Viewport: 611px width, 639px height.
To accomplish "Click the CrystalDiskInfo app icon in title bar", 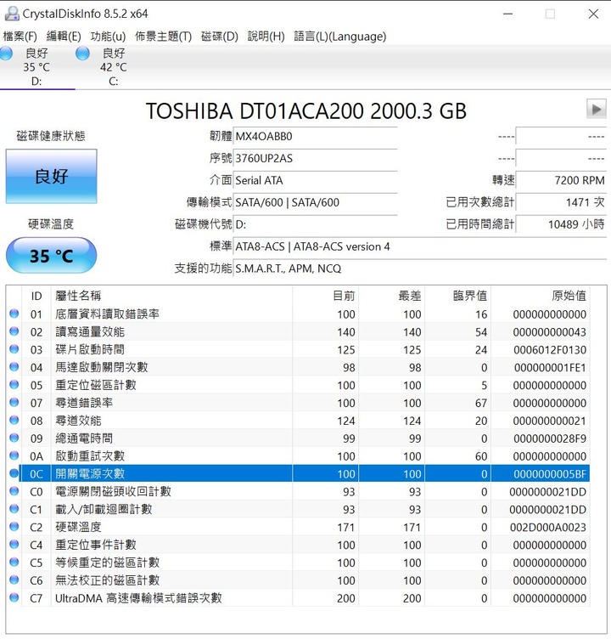I will pyautogui.click(x=11, y=14).
